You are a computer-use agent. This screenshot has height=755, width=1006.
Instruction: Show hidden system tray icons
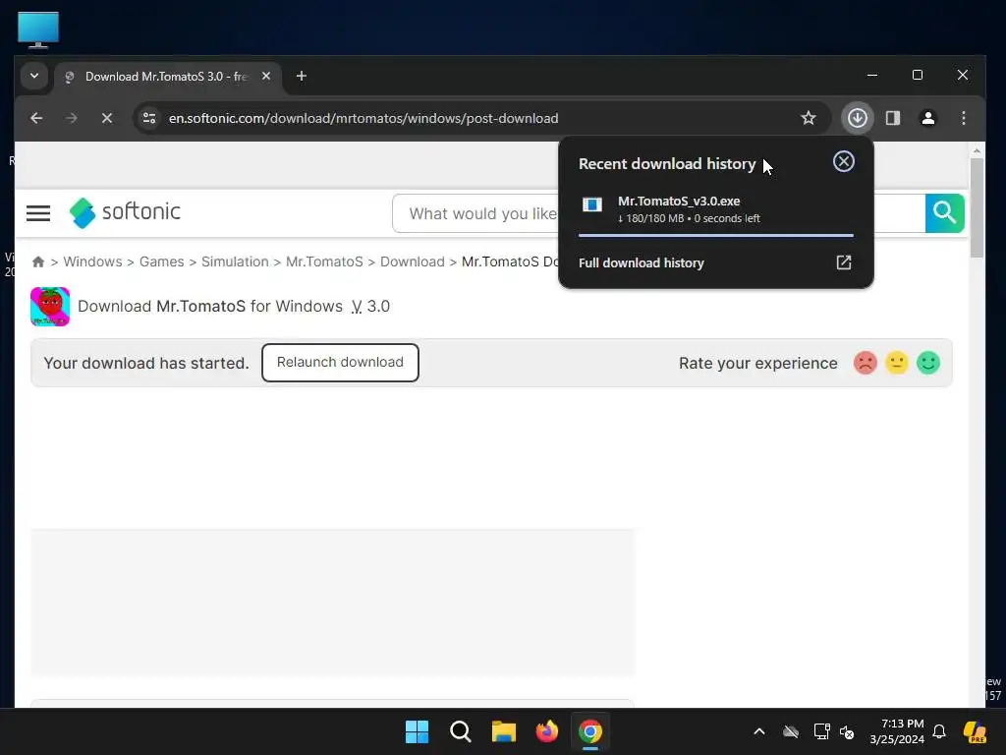[759, 731]
